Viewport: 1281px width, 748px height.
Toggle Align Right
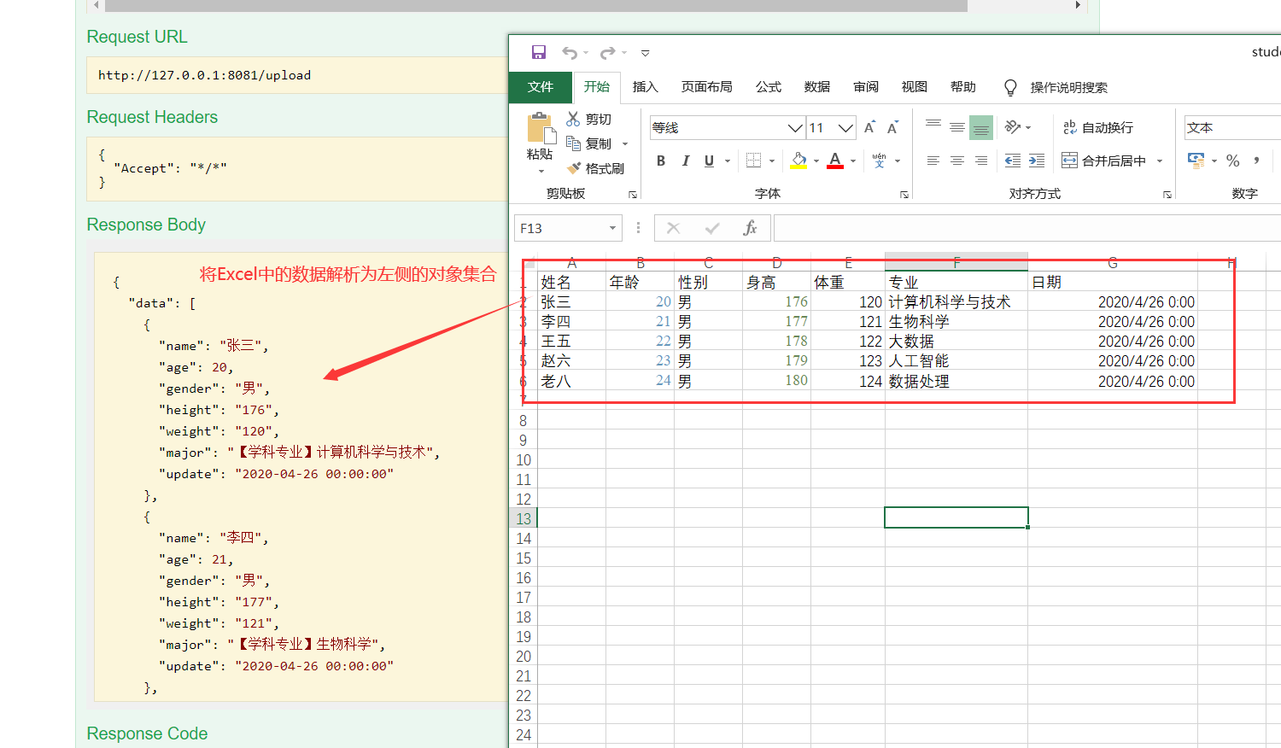(x=981, y=161)
